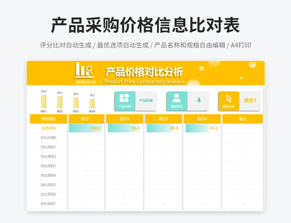Select the 80.0 score data bar cell

tap(163, 128)
